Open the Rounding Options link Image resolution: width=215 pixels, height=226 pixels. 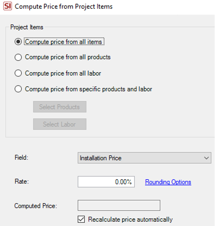click(x=168, y=182)
